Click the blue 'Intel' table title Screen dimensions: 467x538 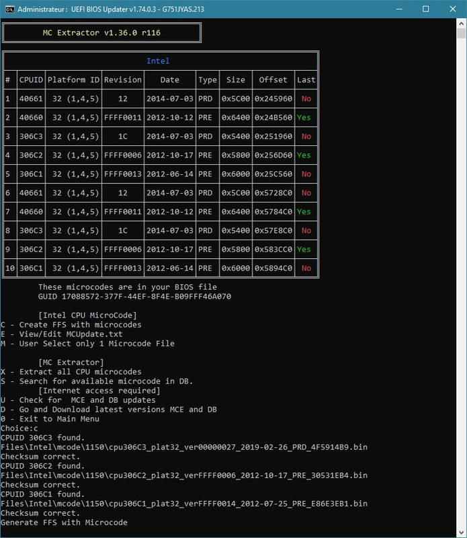click(158, 61)
